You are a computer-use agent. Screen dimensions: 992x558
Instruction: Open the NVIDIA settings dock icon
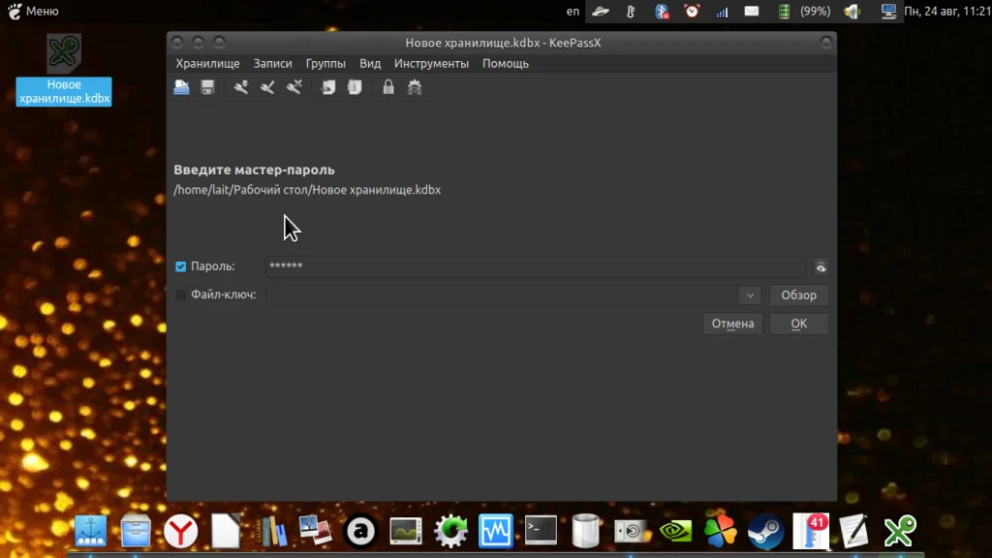(x=675, y=531)
